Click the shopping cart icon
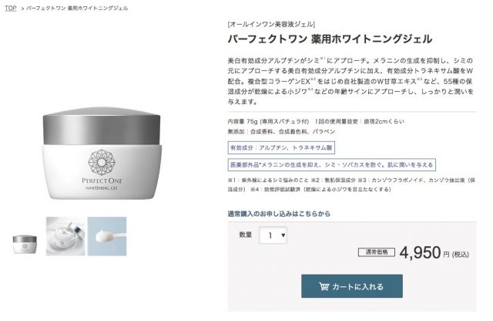This screenshot has height=321, width=493. pos(324,286)
